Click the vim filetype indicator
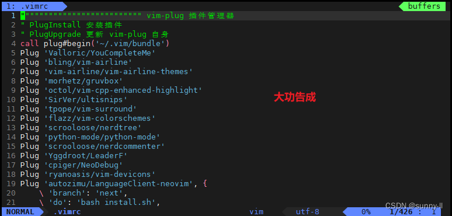Screen dimensions: 452x216 click(256, 212)
